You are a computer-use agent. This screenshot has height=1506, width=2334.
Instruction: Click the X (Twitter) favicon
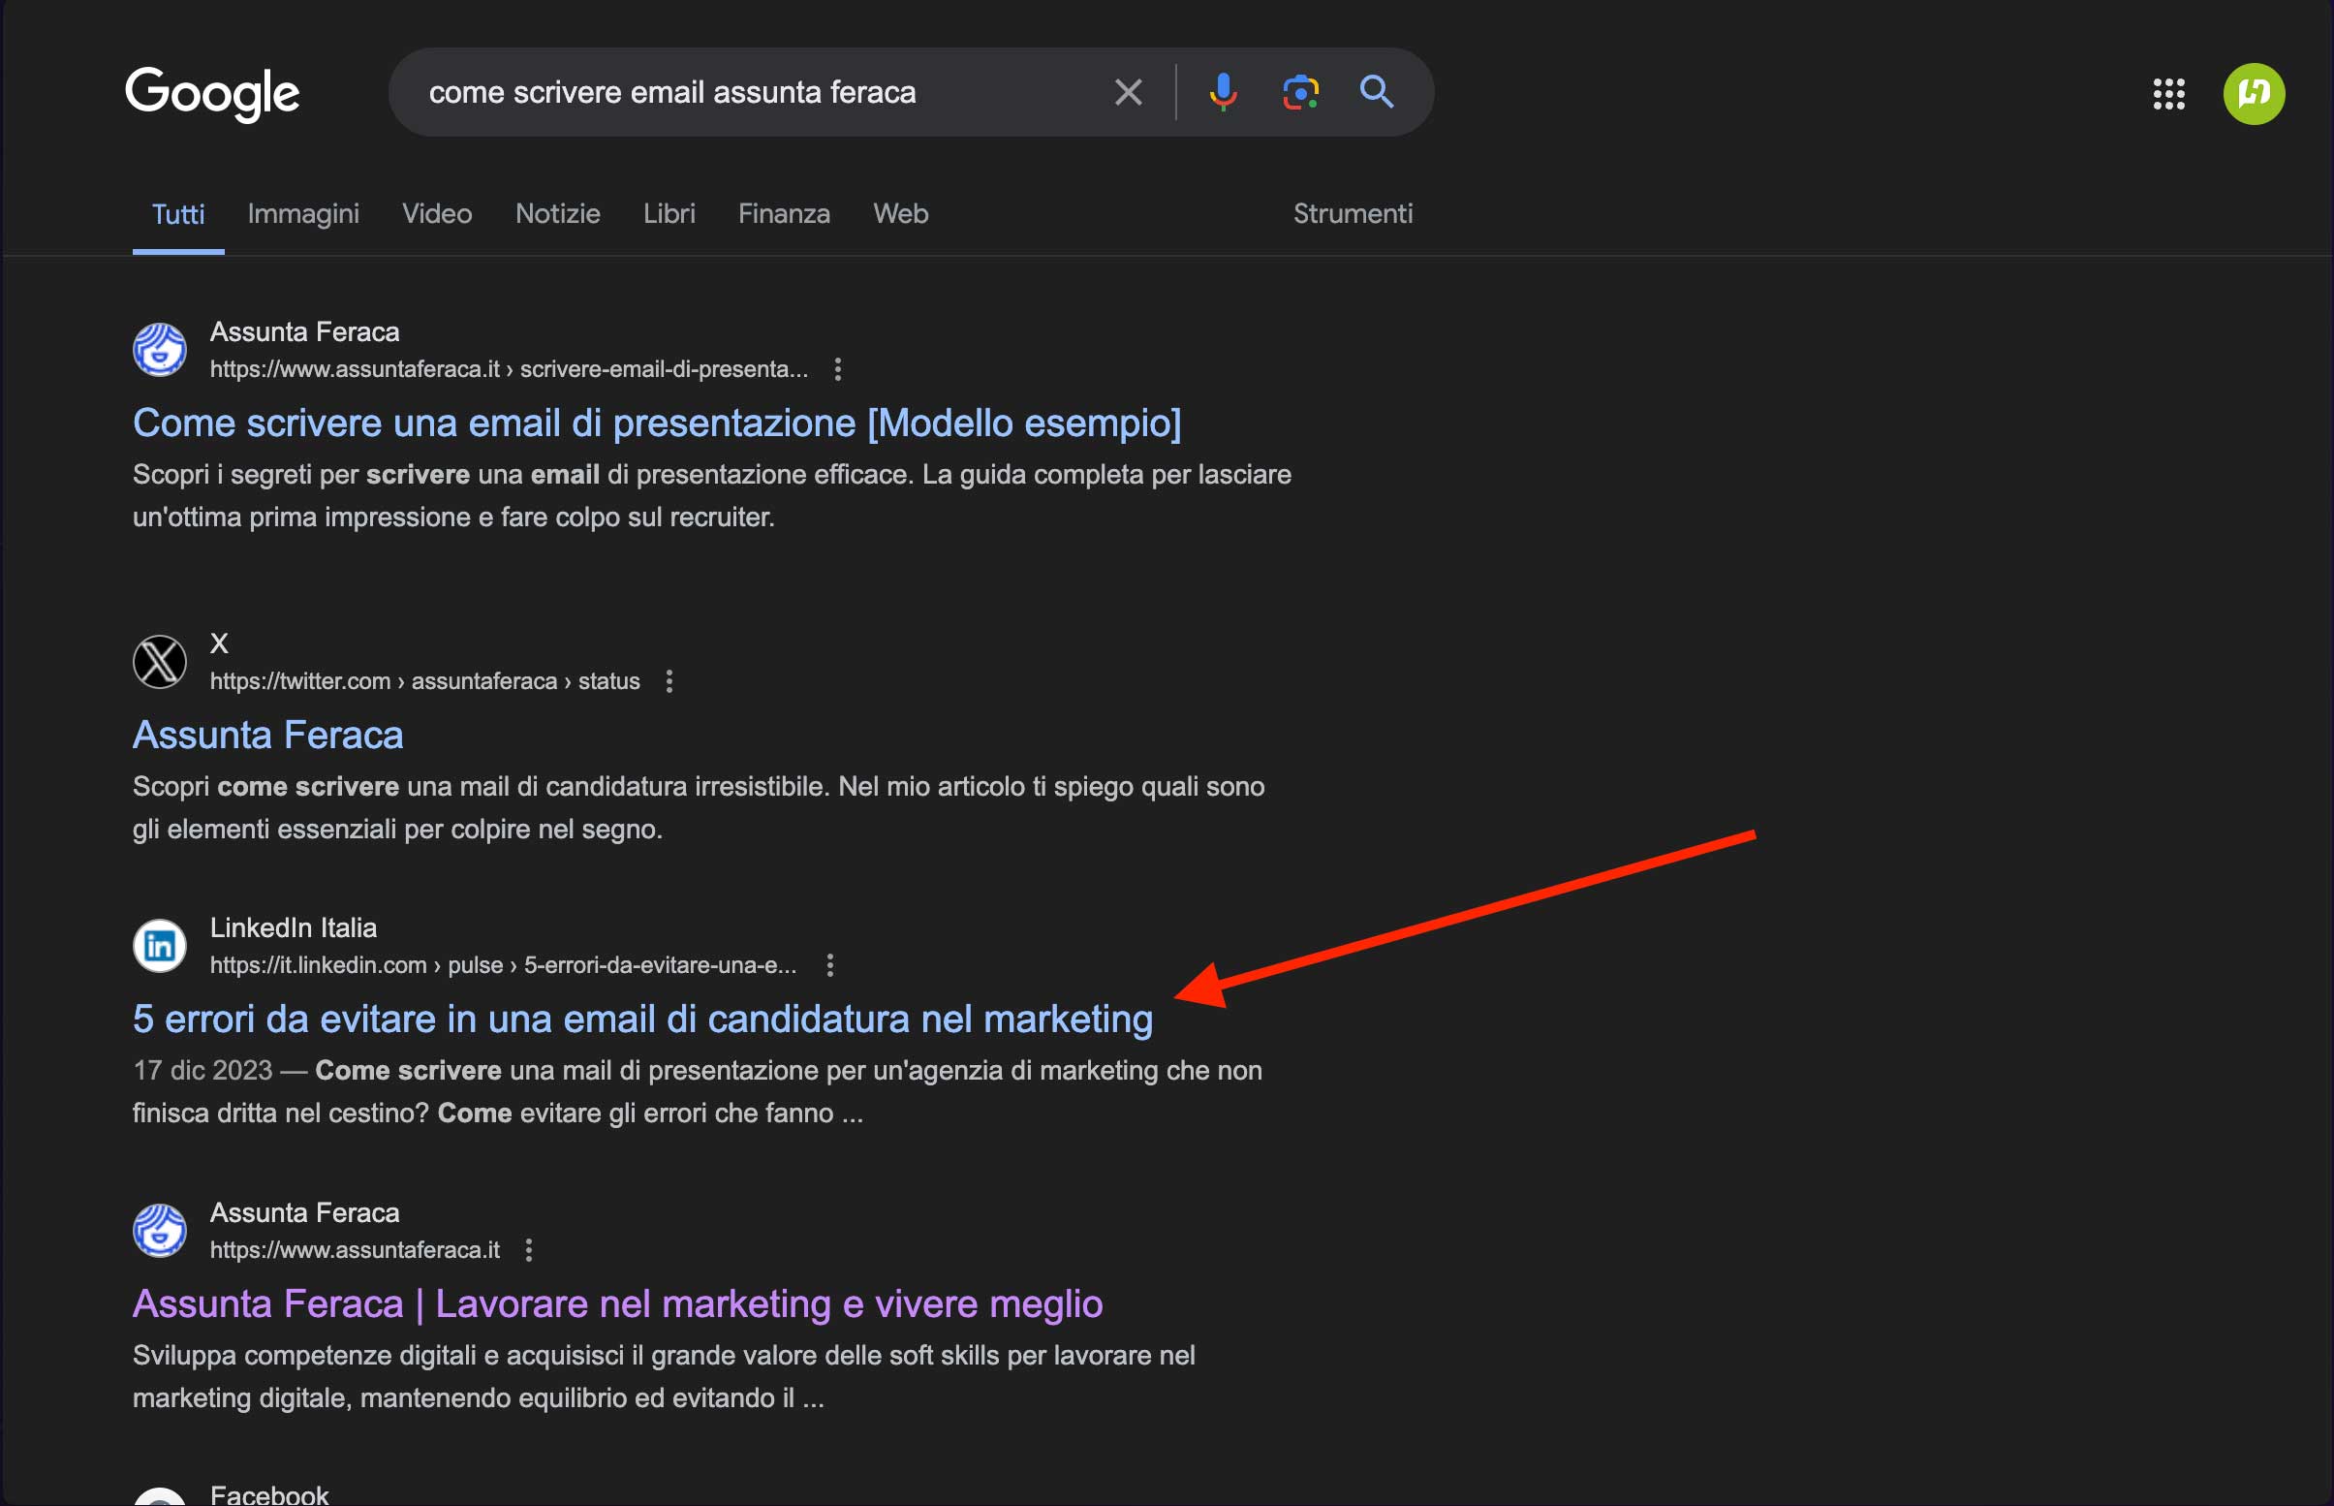click(159, 662)
